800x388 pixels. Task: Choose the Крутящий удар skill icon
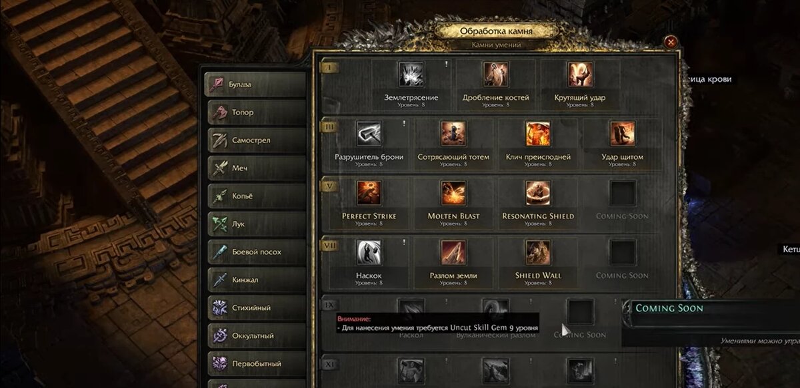[580, 75]
